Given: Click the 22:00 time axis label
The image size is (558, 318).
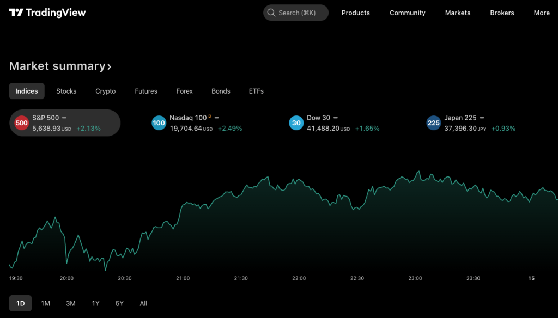Looking at the screenshot, I should pyautogui.click(x=299, y=278).
